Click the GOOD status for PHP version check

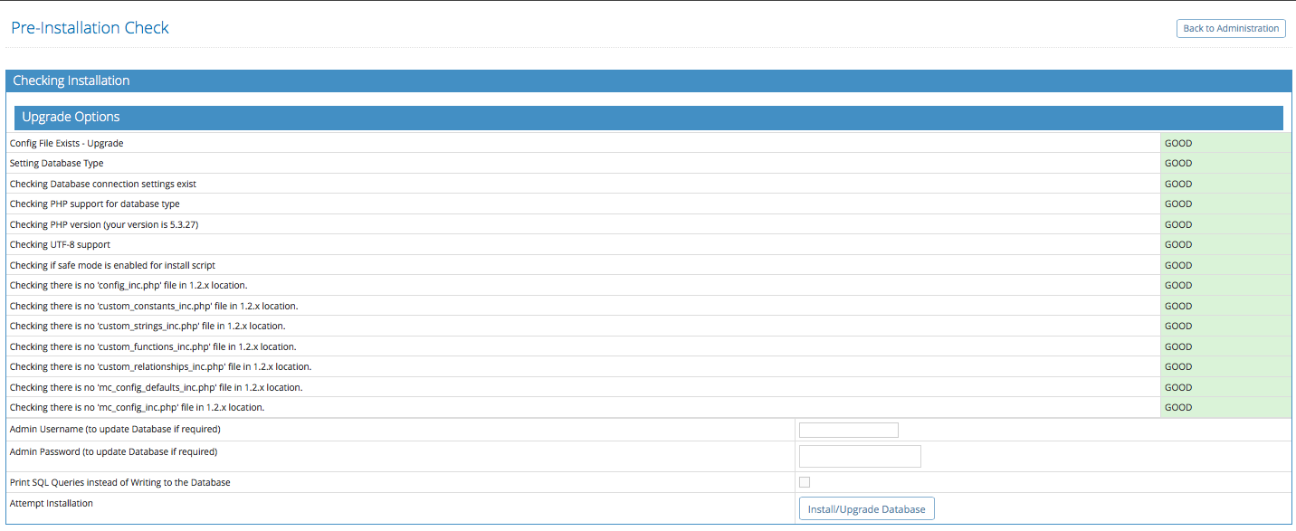[x=1178, y=224]
